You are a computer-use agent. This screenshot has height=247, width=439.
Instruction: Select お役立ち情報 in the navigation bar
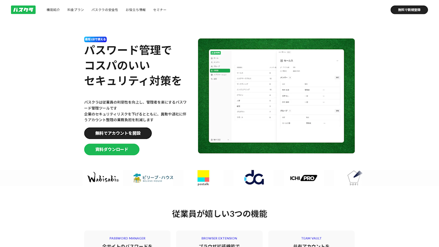pyautogui.click(x=135, y=10)
